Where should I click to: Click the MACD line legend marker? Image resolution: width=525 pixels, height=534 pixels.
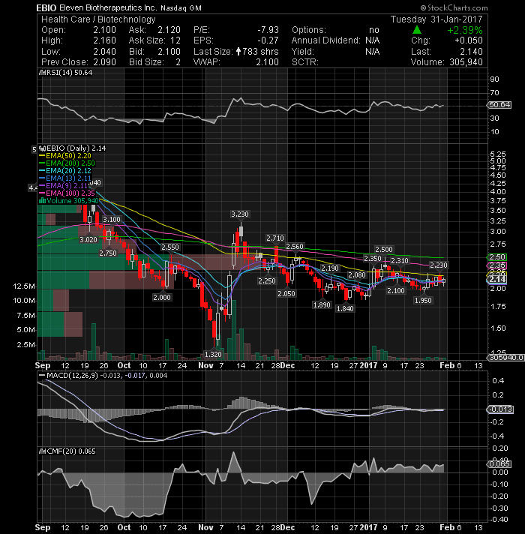pos(42,375)
